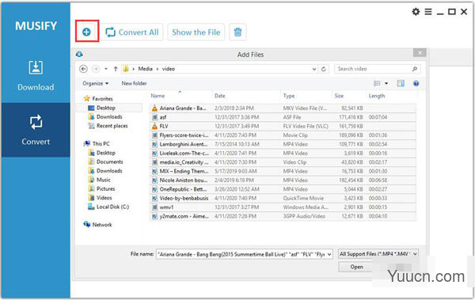Viewport: 475px width, 300px height.
Task: Select Downloads under Favorites
Action: point(104,116)
